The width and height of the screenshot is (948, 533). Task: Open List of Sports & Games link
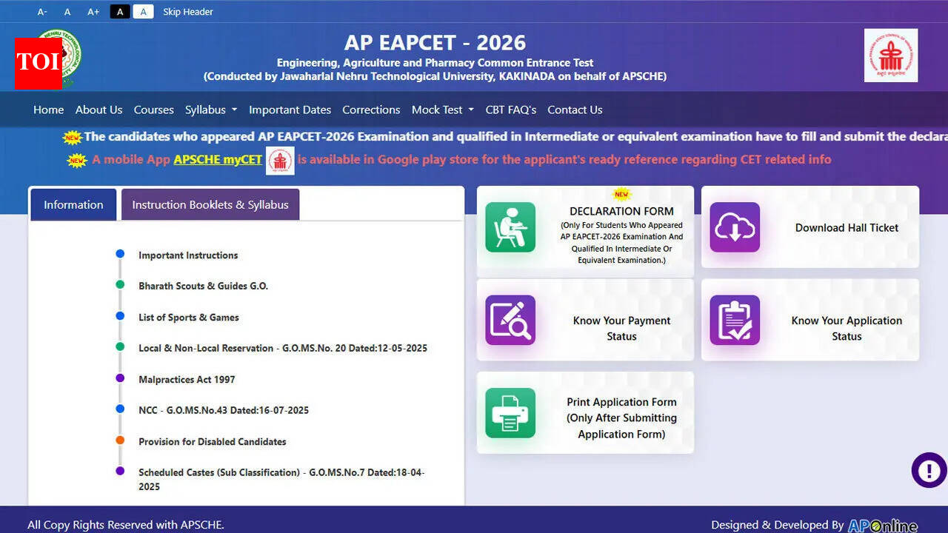pos(189,318)
